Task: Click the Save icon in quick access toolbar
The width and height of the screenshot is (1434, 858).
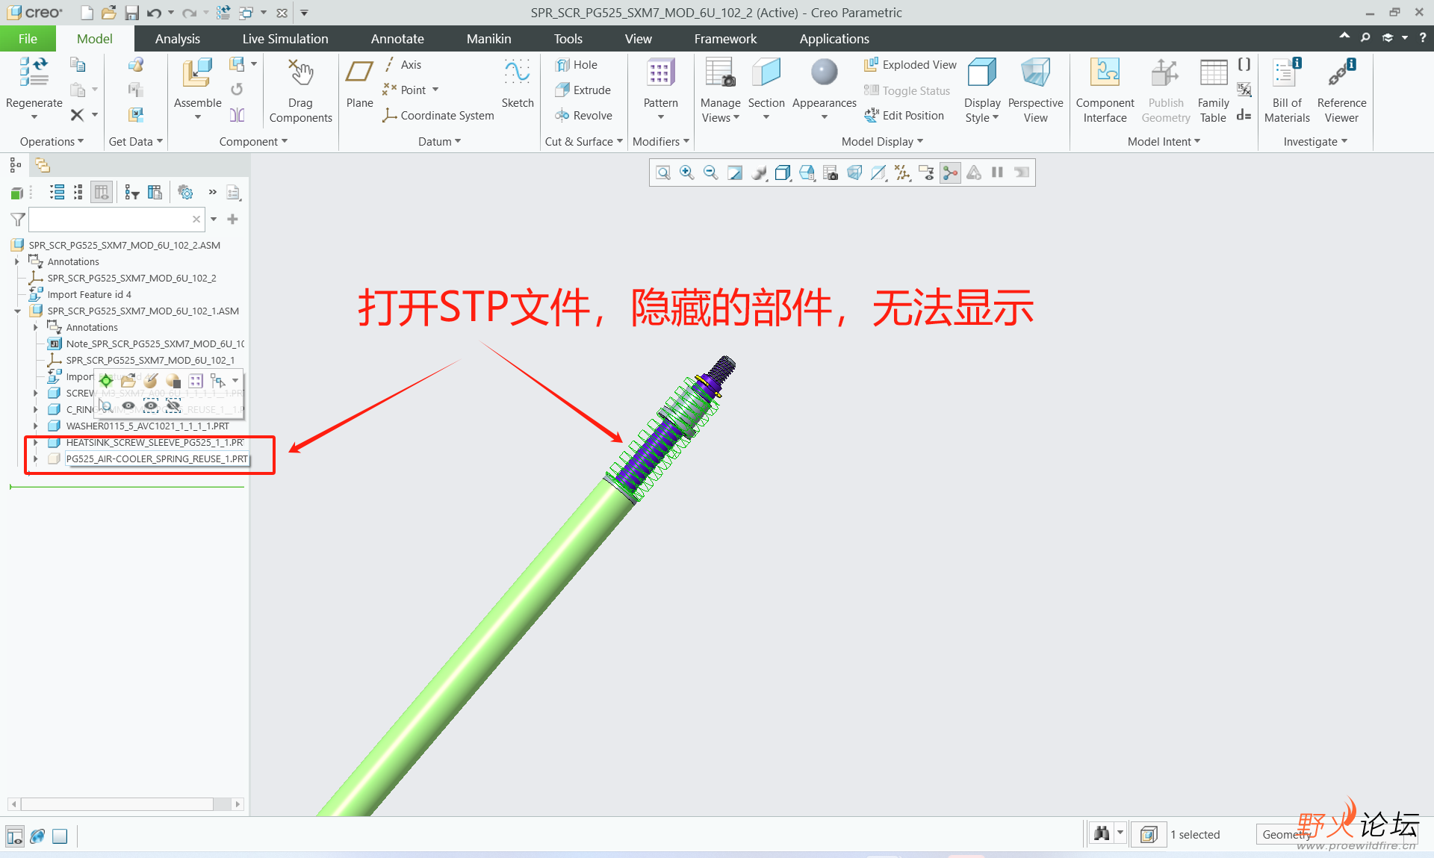Action: point(131,13)
